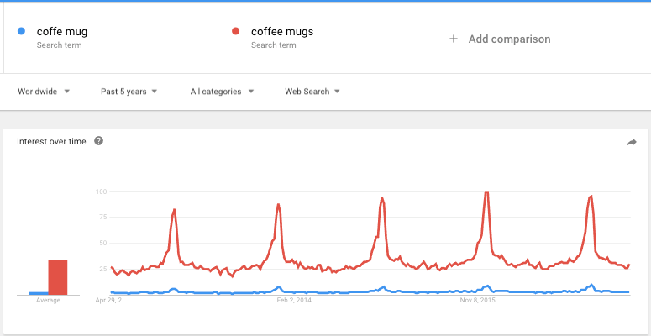Click the Average label under the bars
This screenshot has width=651, height=336.
click(48, 300)
